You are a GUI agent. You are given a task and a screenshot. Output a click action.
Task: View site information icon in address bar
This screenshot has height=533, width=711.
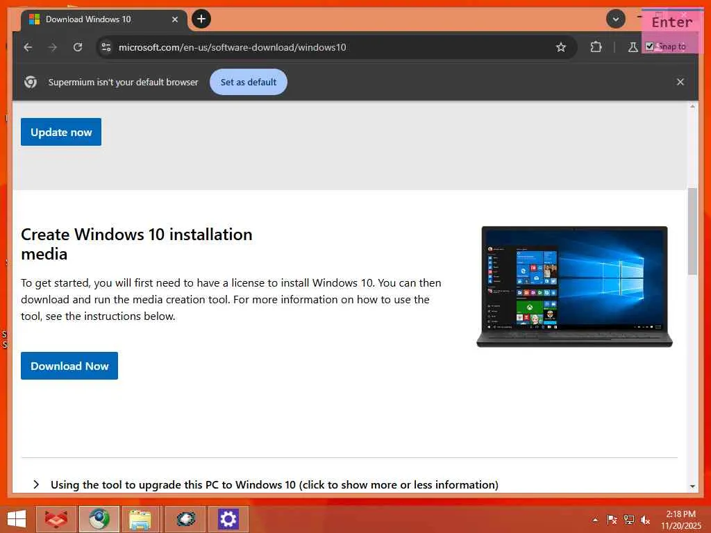click(x=106, y=47)
